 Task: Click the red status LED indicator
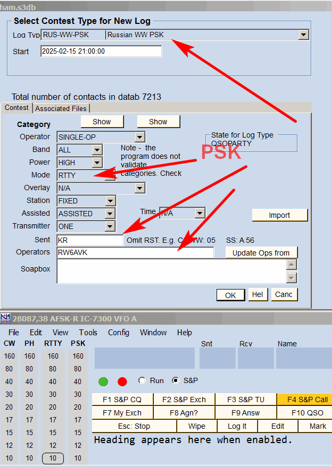coord(122,381)
